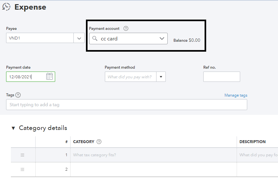Open the Payment date calendar picker
Screen dimensions: 278x180
point(49,76)
